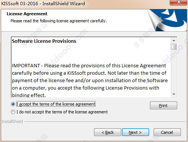Click the Next button
This screenshot has height=142, width=188.
coord(135,132)
